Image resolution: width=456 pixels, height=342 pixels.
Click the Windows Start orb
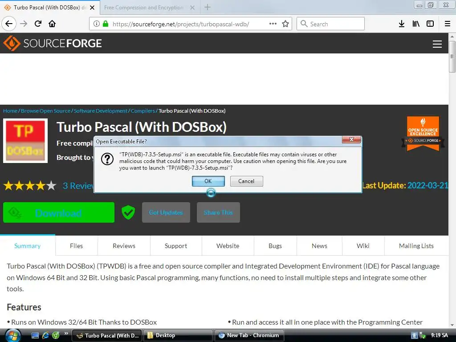[x=12, y=335]
